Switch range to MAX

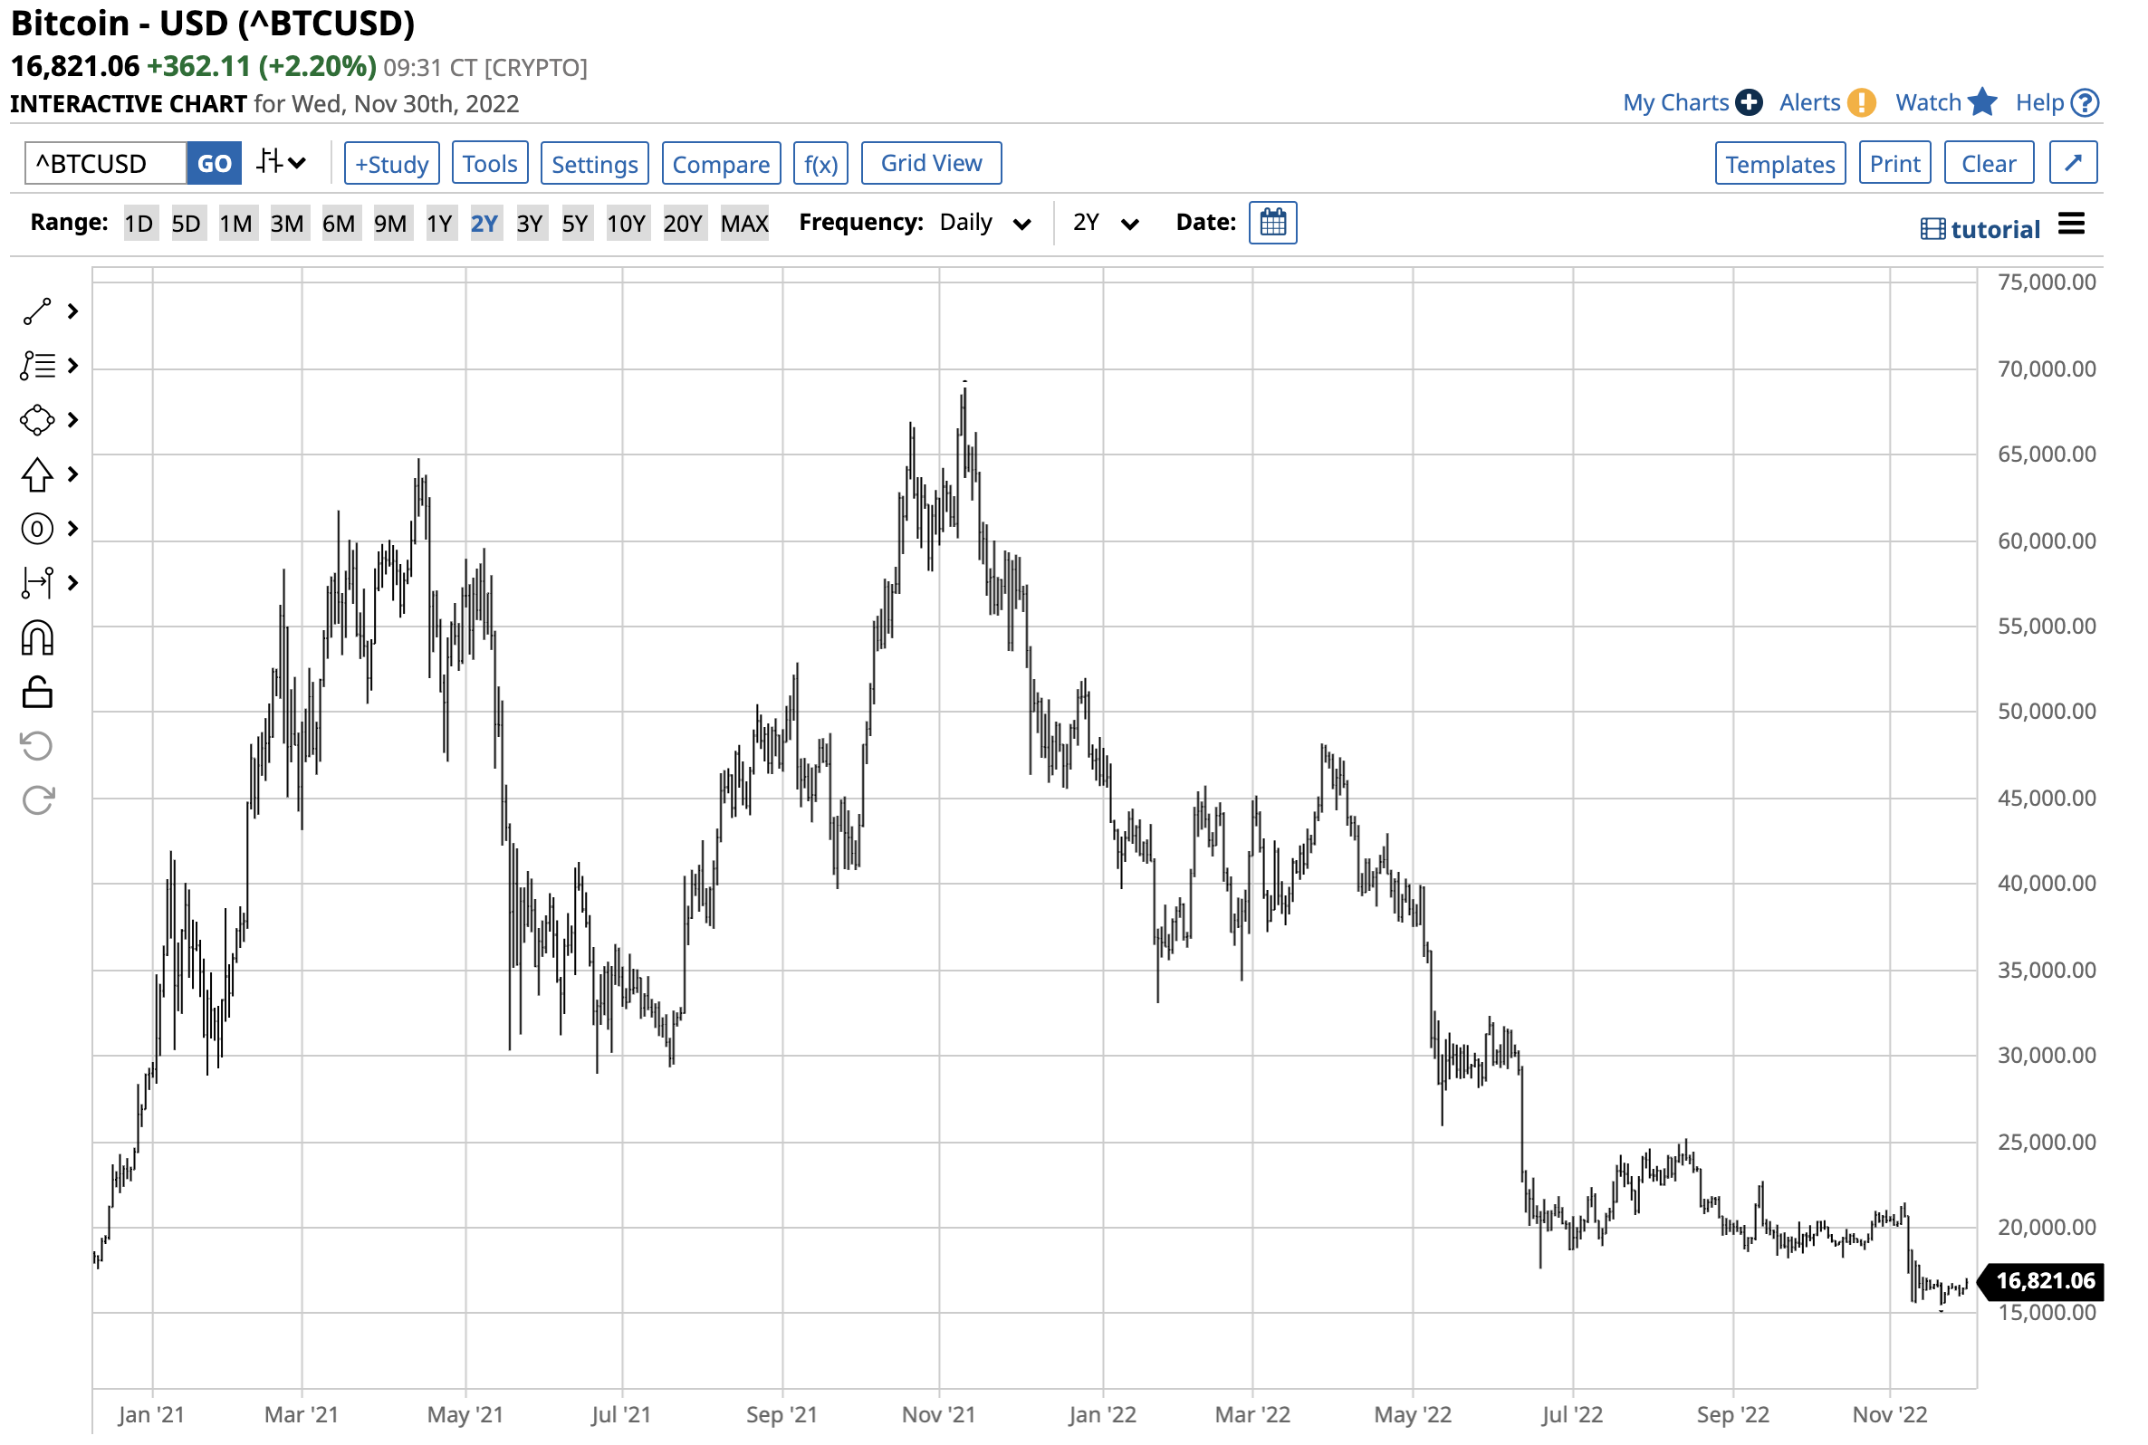(743, 224)
